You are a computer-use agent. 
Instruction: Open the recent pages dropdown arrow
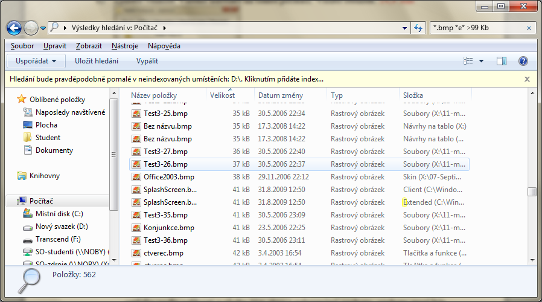[x=43, y=28]
